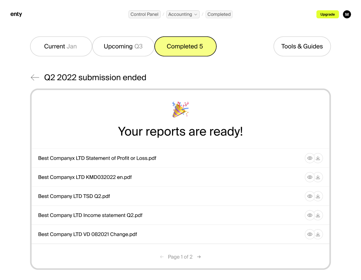The height and width of the screenshot is (280, 361).
Task: Go to the next page of reports
Action: [199, 257]
